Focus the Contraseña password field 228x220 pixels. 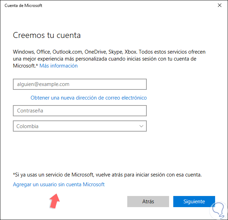pos(79,111)
